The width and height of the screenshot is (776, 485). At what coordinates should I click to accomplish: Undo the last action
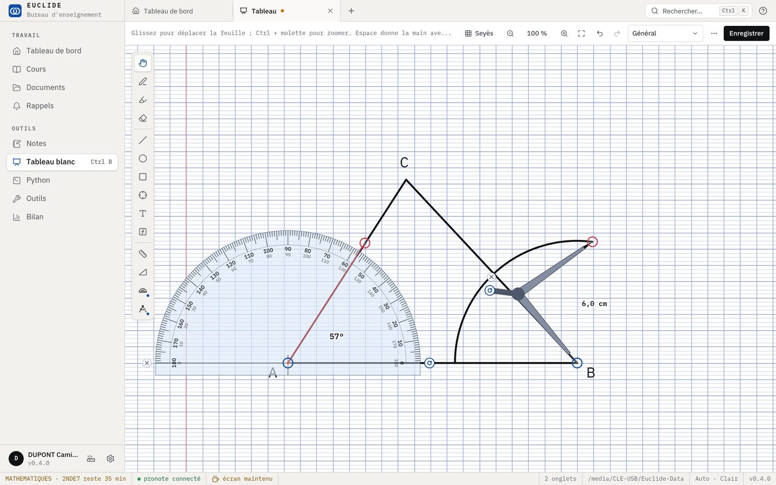point(600,33)
